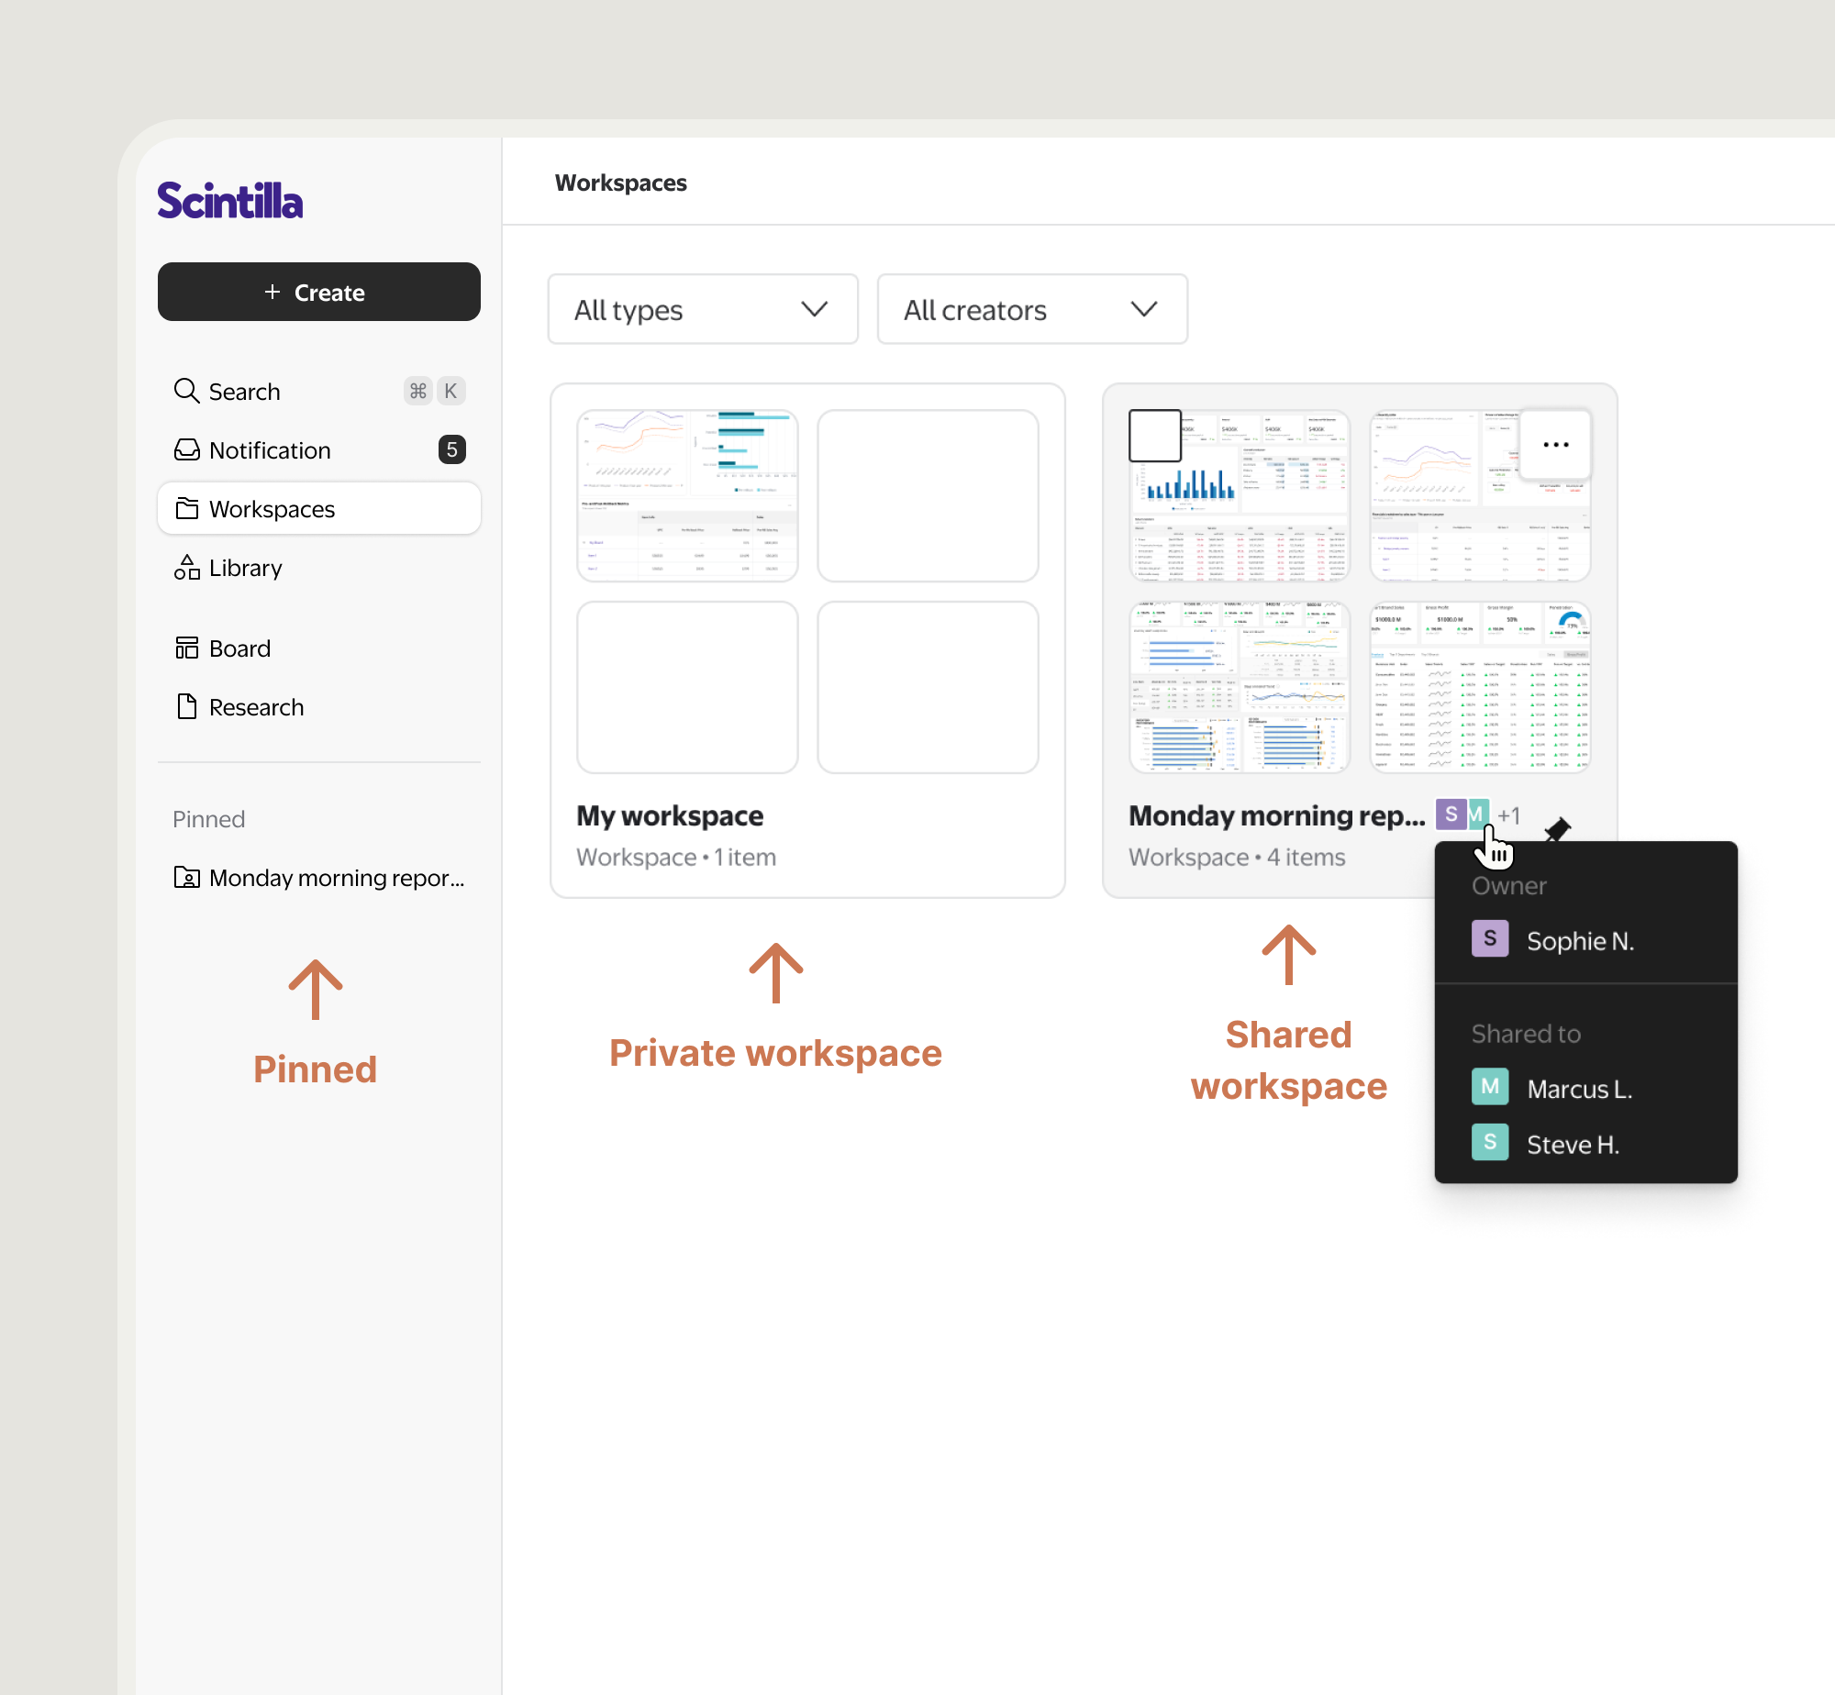
Task: Click the Research document icon
Action: click(x=186, y=706)
